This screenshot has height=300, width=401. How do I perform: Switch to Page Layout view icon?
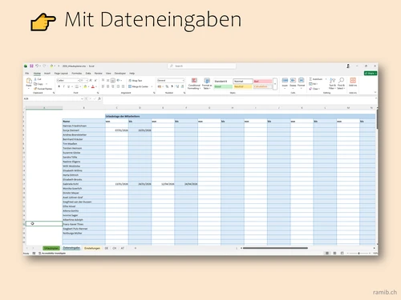click(334, 253)
